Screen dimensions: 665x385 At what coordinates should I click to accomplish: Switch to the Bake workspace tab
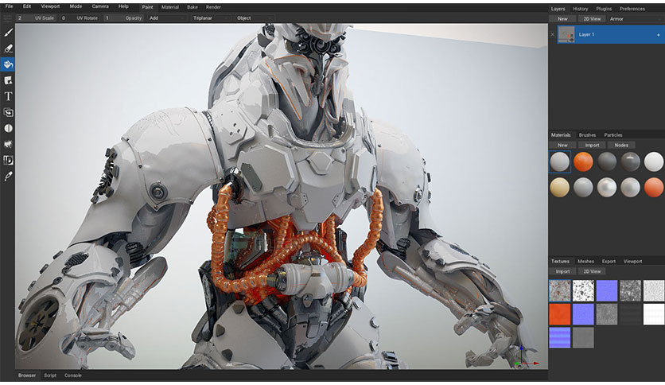coord(192,7)
